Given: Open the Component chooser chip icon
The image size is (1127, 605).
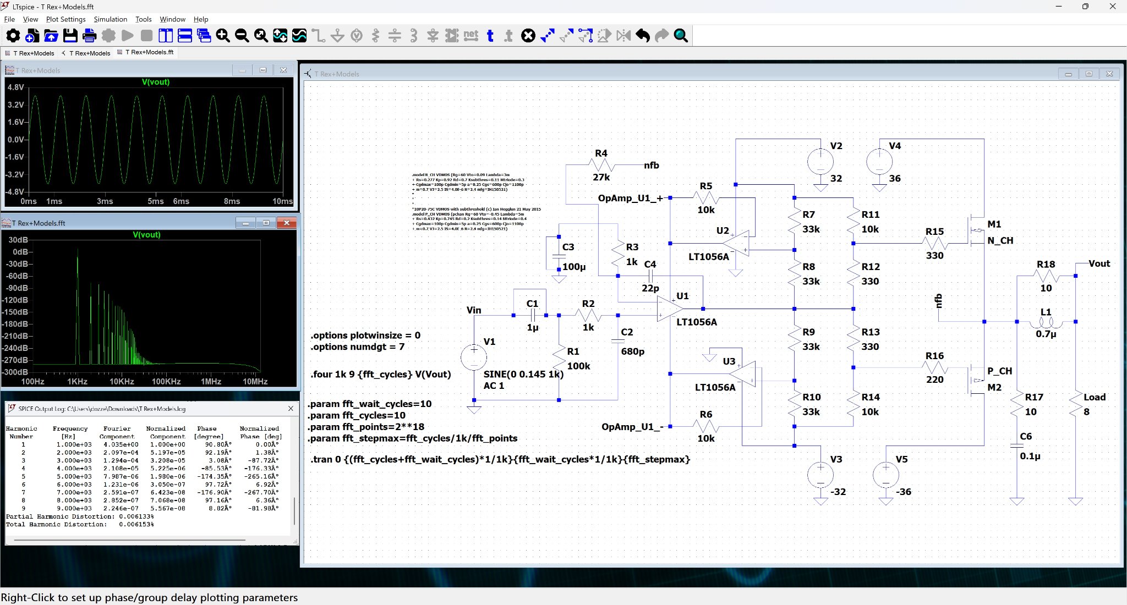Looking at the screenshot, I should (x=452, y=36).
